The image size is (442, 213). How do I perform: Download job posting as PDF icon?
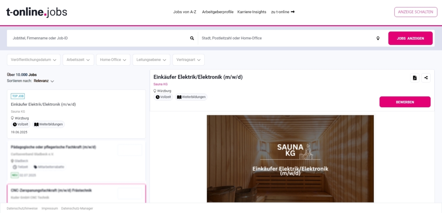[x=415, y=78]
